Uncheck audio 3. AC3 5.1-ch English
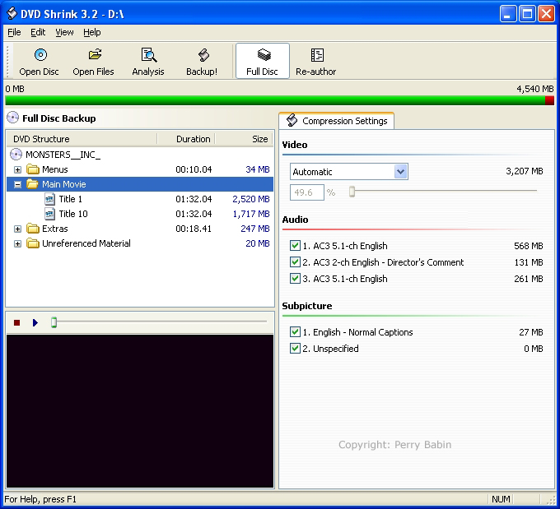 tap(295, 278)
